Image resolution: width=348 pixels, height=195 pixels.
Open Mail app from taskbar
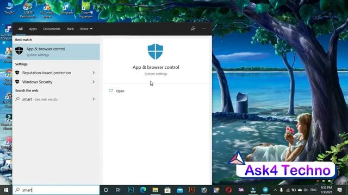click(x=180, y=190)
